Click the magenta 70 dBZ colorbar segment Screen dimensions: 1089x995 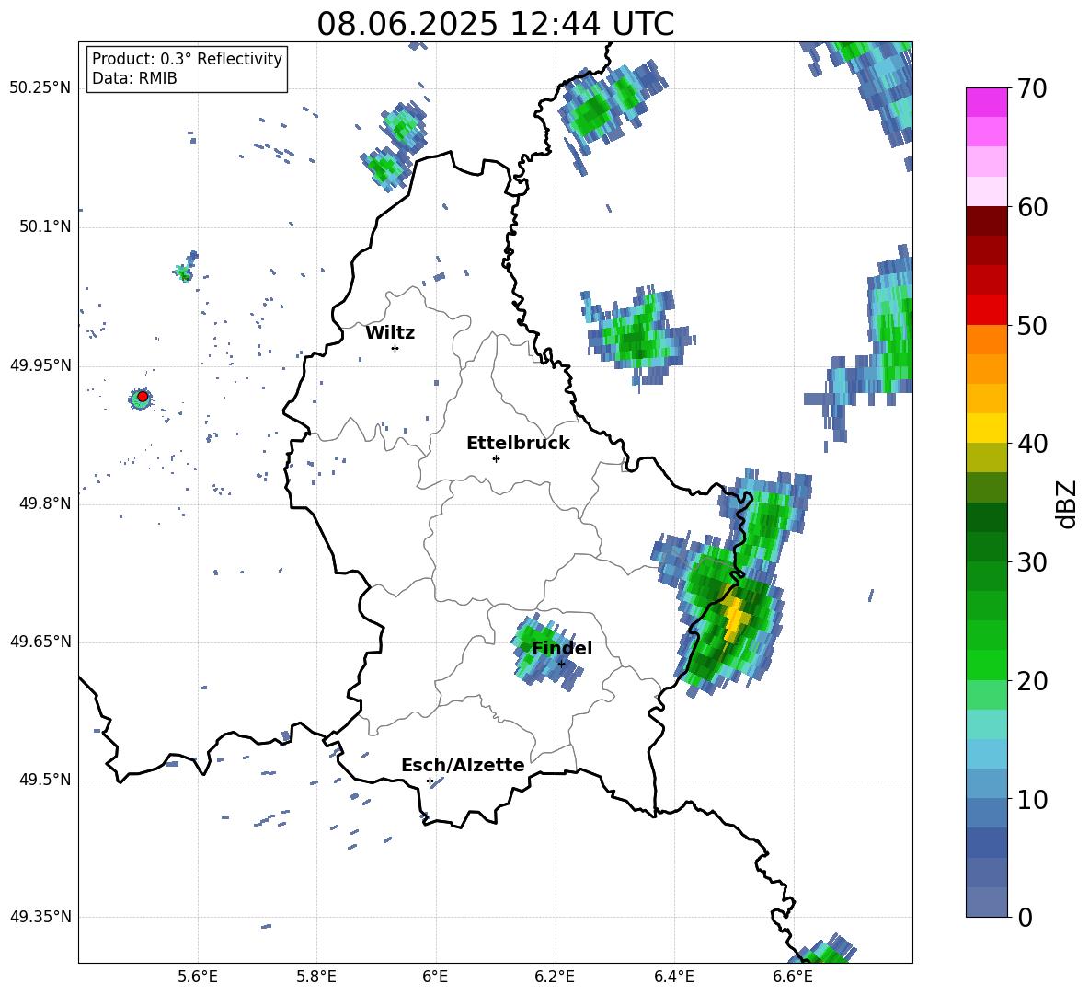pos(986,103)
